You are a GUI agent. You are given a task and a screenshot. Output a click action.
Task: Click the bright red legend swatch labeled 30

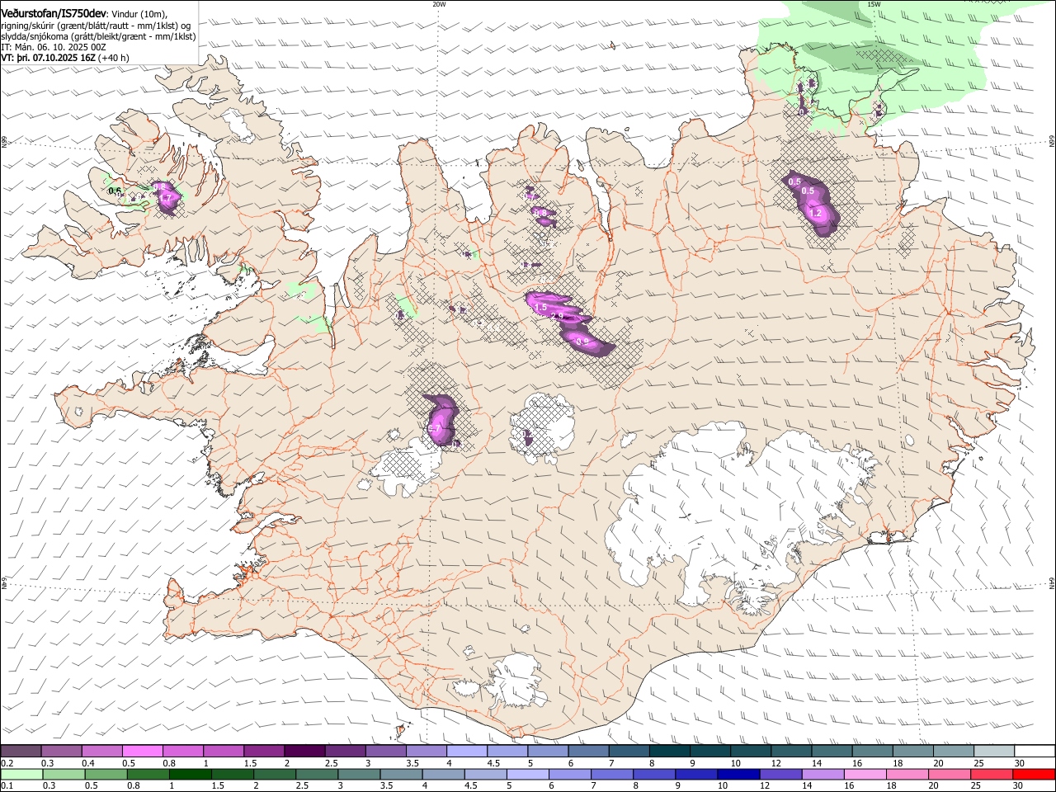point(1034,774)
